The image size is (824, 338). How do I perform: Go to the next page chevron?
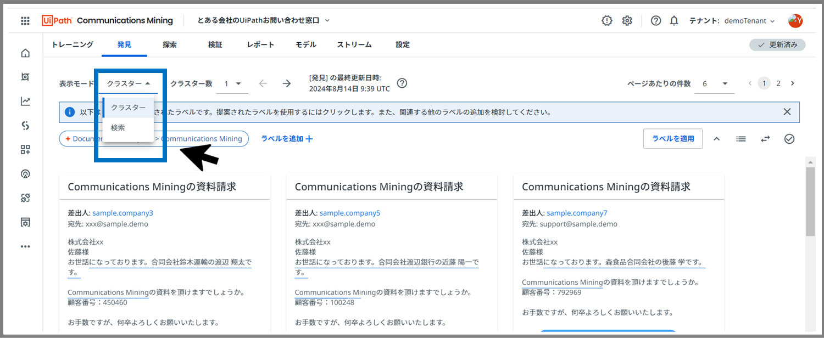coord(792,83)
